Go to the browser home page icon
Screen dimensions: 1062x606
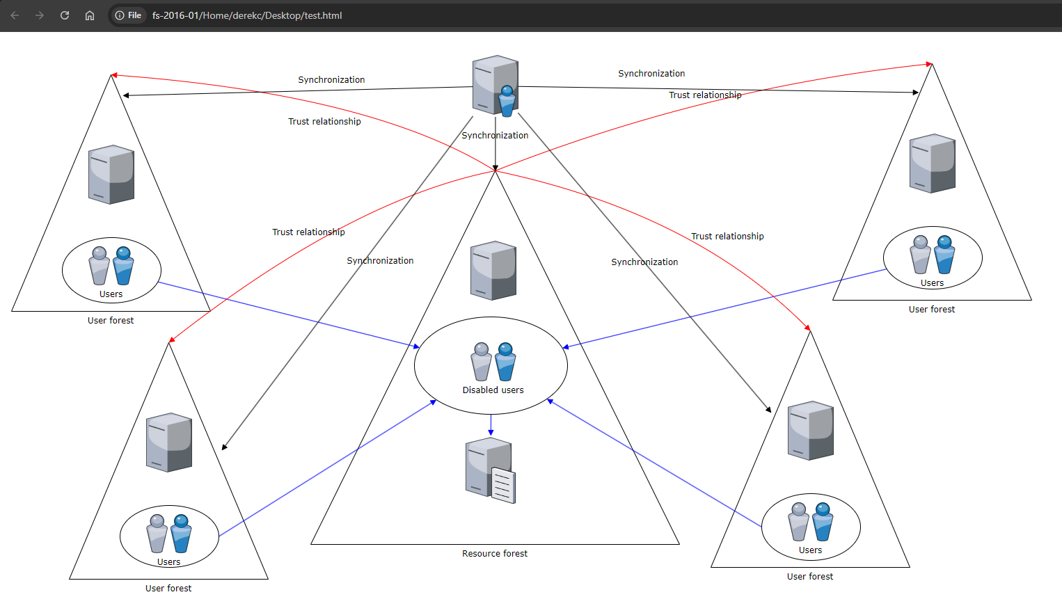(90, 15)
